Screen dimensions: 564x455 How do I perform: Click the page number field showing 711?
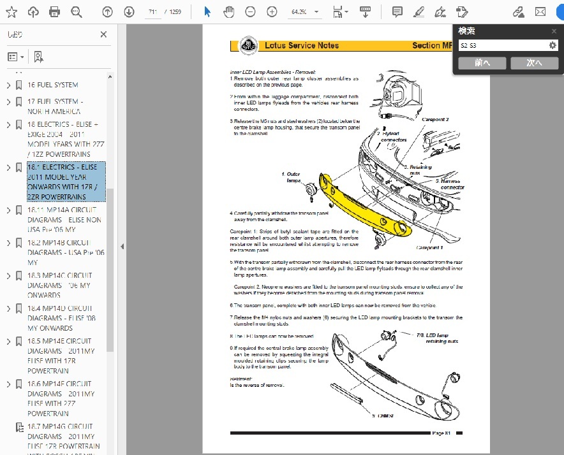click(153, 12)
